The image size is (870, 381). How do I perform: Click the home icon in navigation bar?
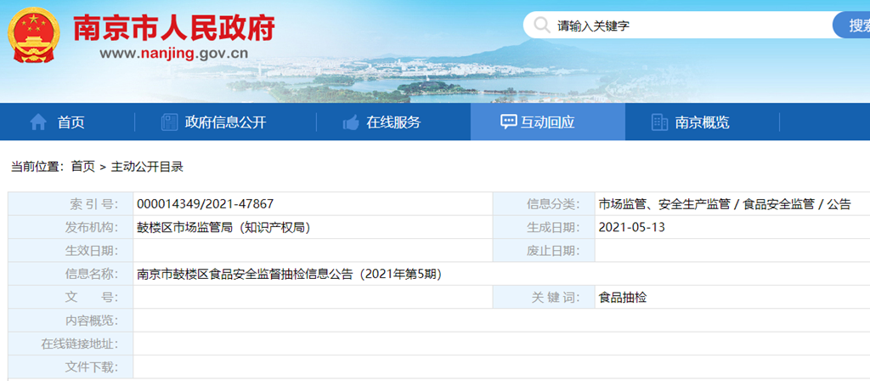(x=38, y=122)
